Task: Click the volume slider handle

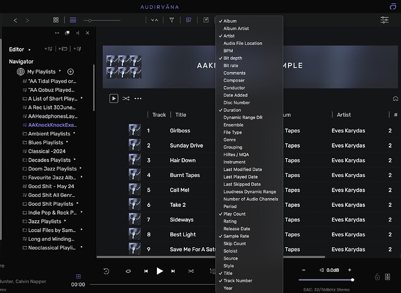Action: coord(352,280)
